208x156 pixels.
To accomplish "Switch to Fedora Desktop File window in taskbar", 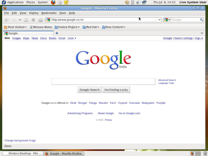I will click(23, 153).
